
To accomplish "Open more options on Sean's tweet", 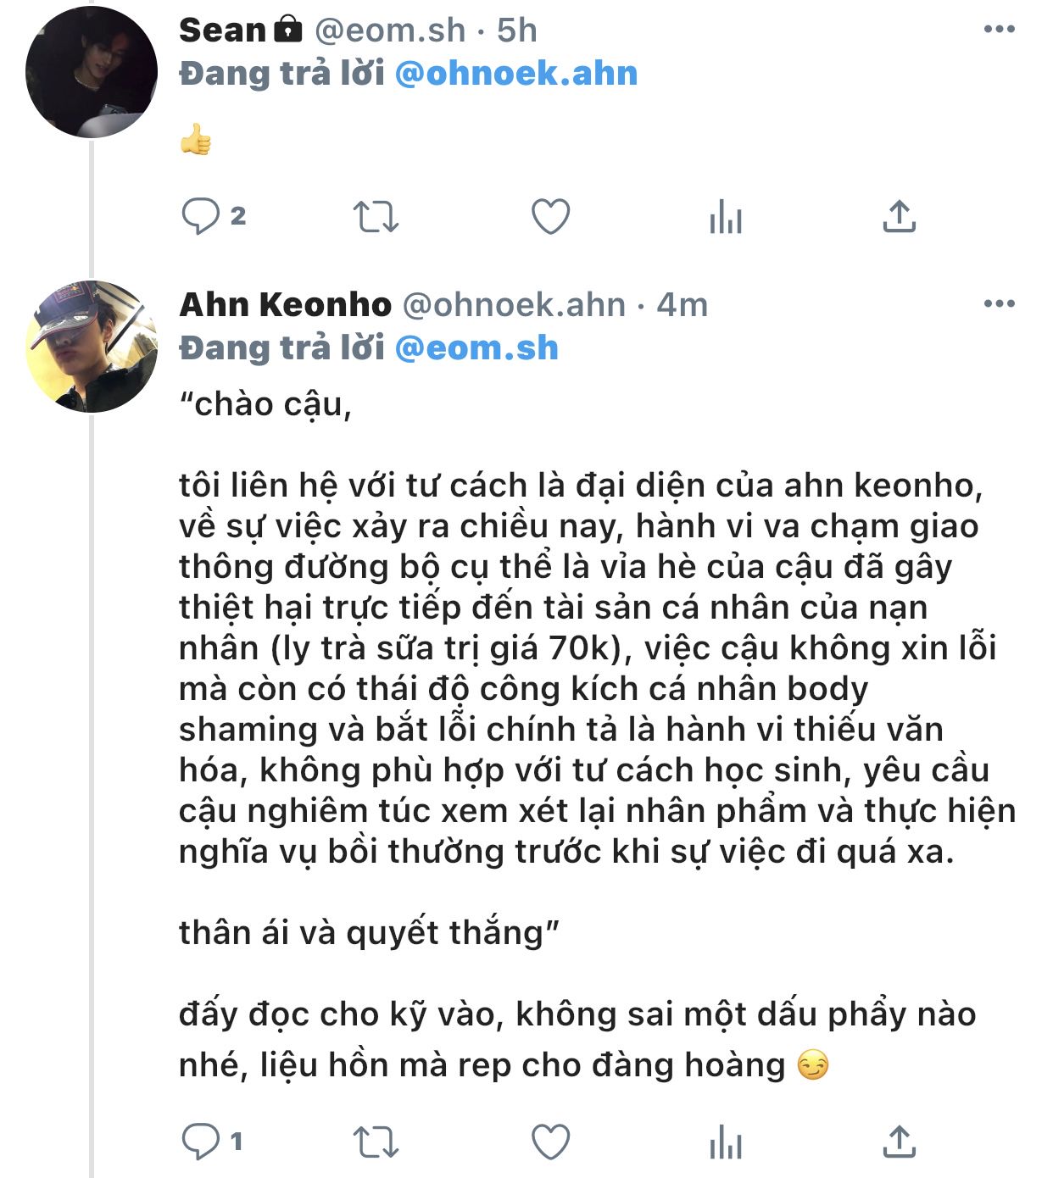I will pos(999,30).
